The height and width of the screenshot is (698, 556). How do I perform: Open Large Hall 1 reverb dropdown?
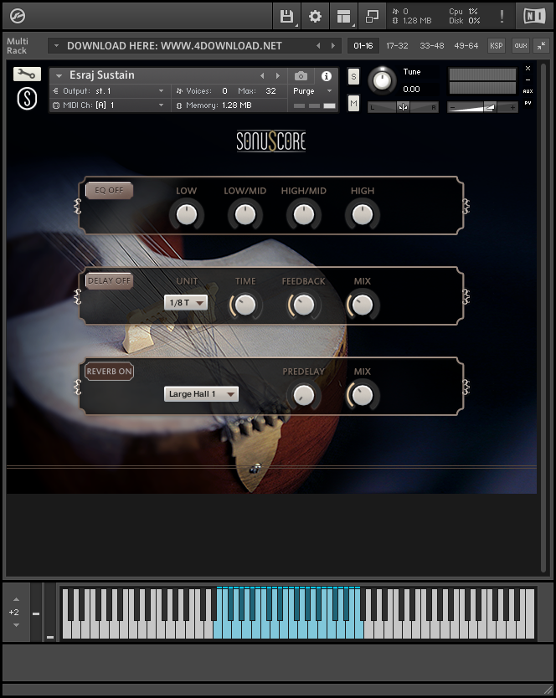[201, 394]
